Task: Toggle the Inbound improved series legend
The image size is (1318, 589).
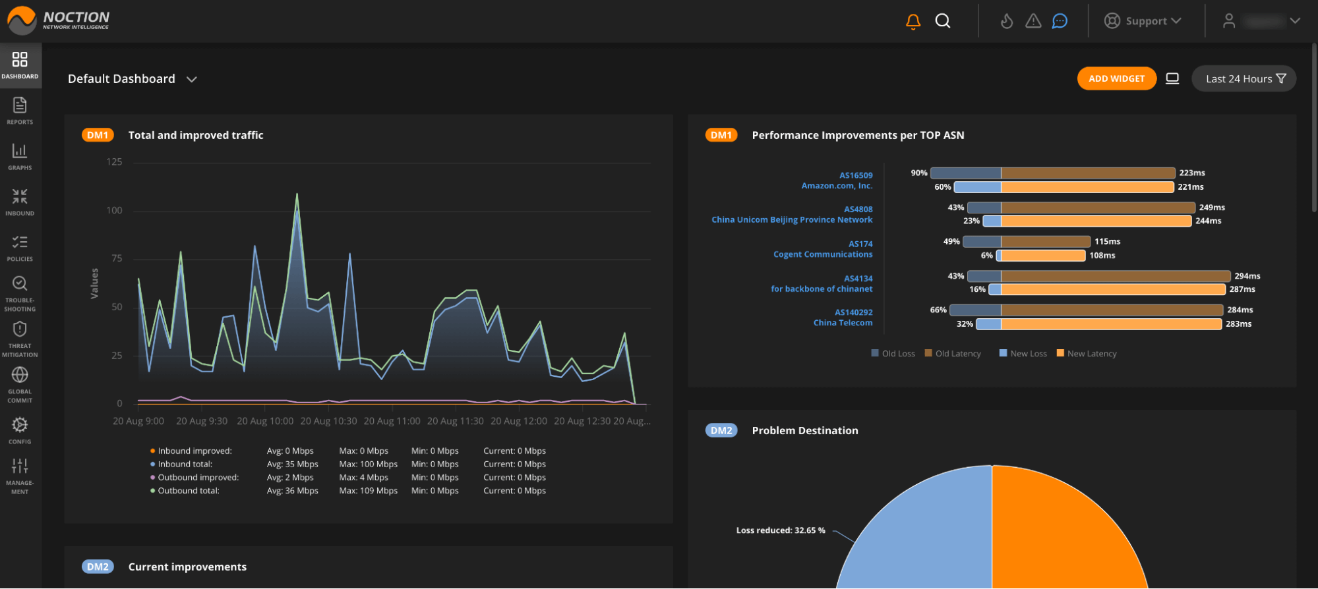Action: 191,451
